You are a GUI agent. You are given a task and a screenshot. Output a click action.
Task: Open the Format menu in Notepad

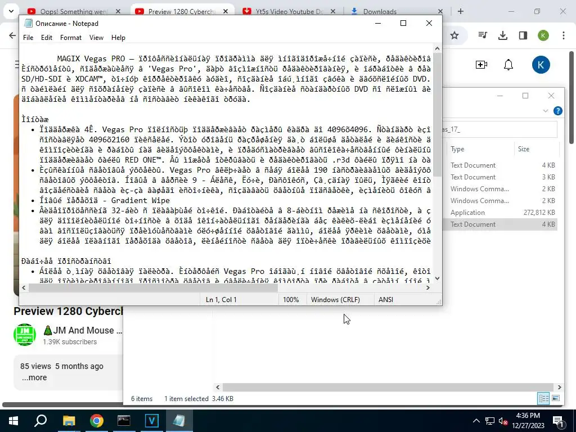(70, 38)
